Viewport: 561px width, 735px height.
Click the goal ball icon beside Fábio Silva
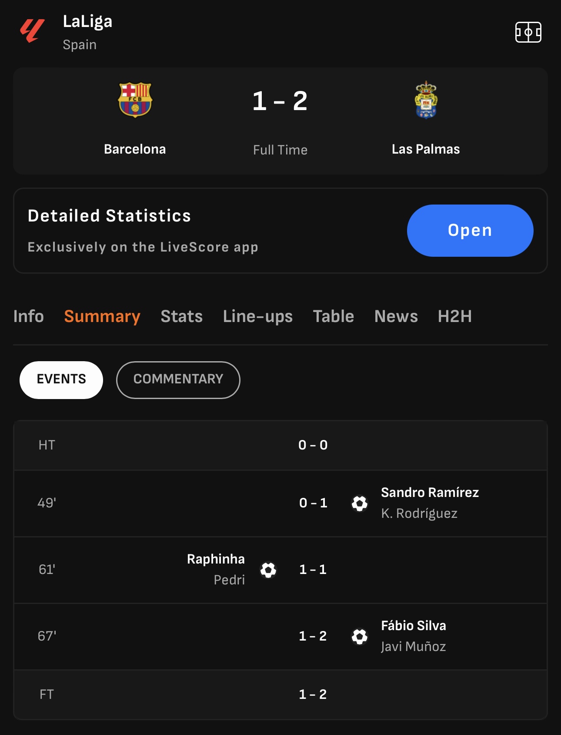tap(360, 637)
